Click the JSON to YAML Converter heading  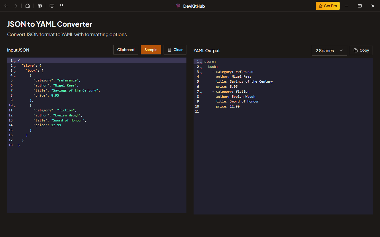pos(50,24)
